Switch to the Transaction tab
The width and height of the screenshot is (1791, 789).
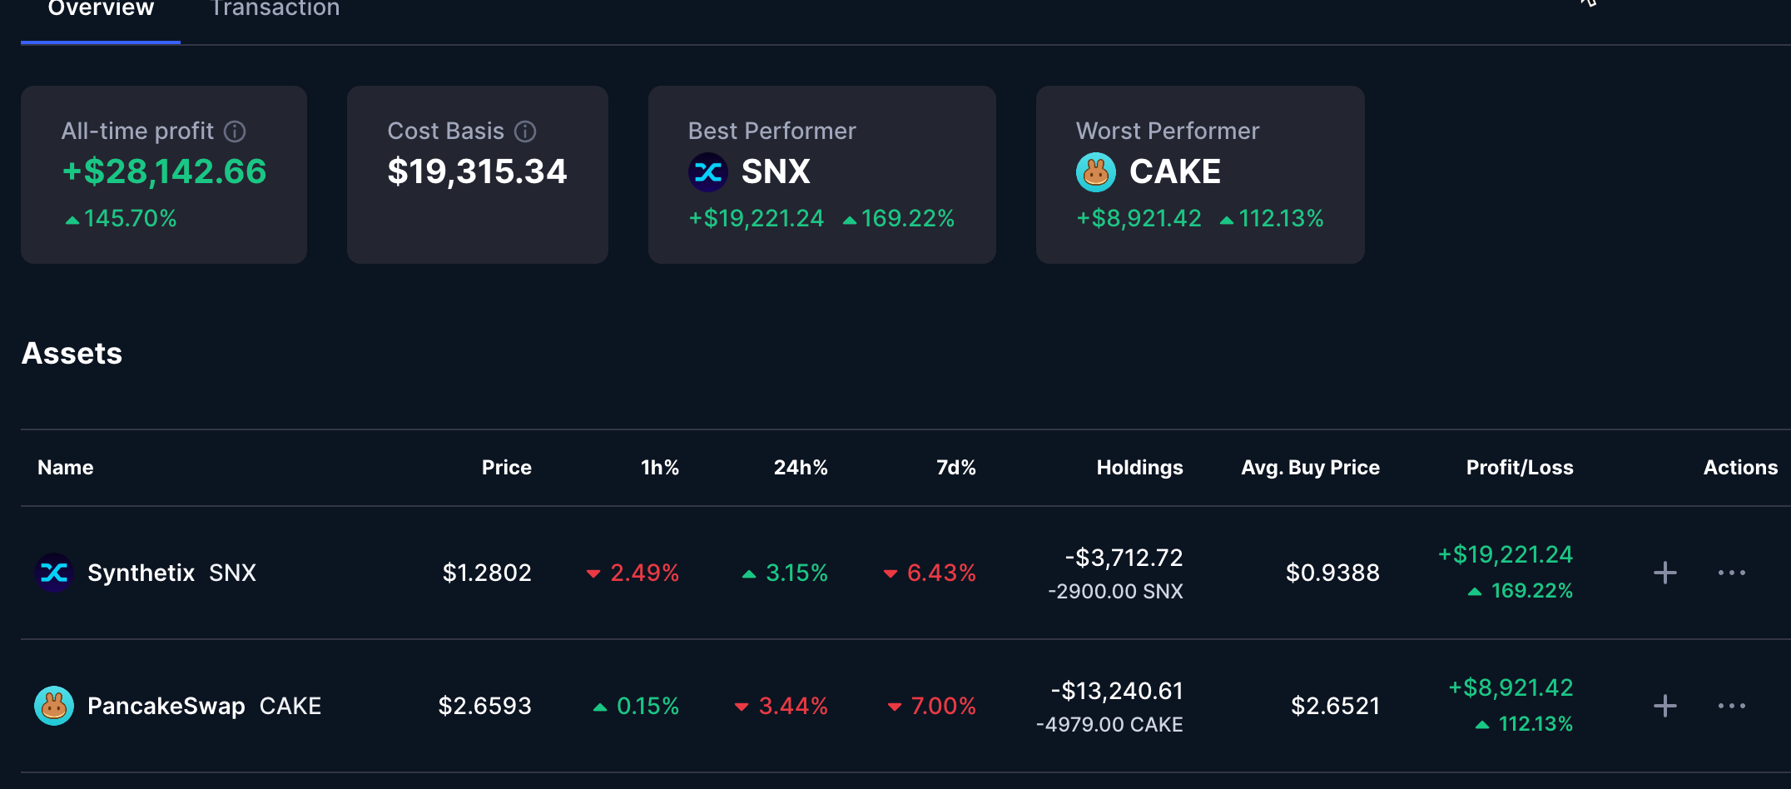275,10
